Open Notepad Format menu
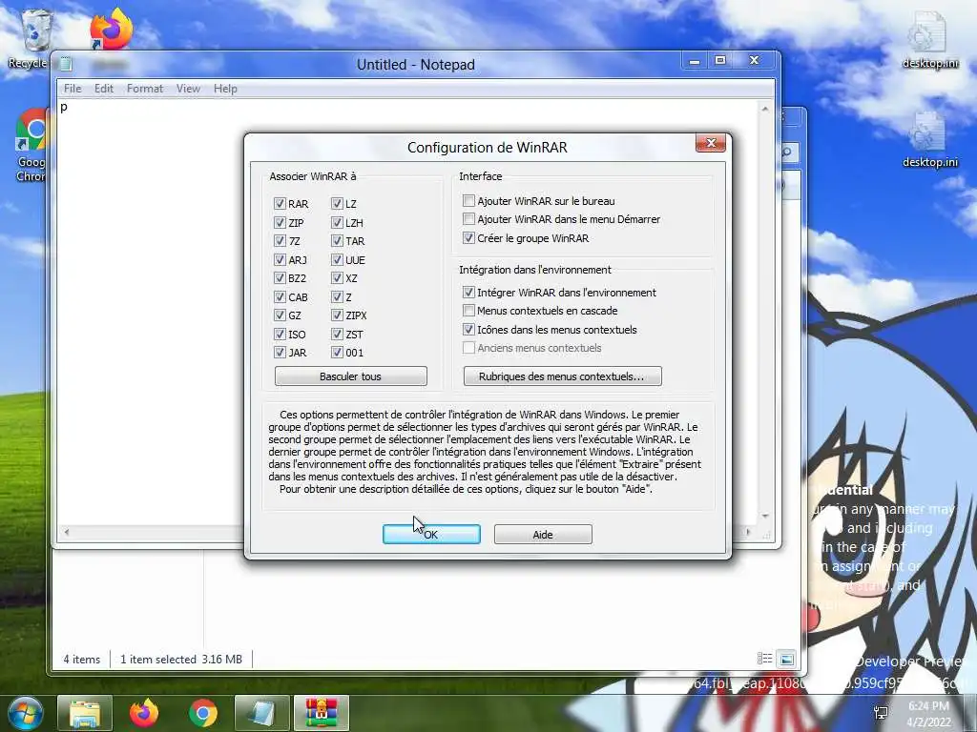977x732 pixels. click(145, 89)
